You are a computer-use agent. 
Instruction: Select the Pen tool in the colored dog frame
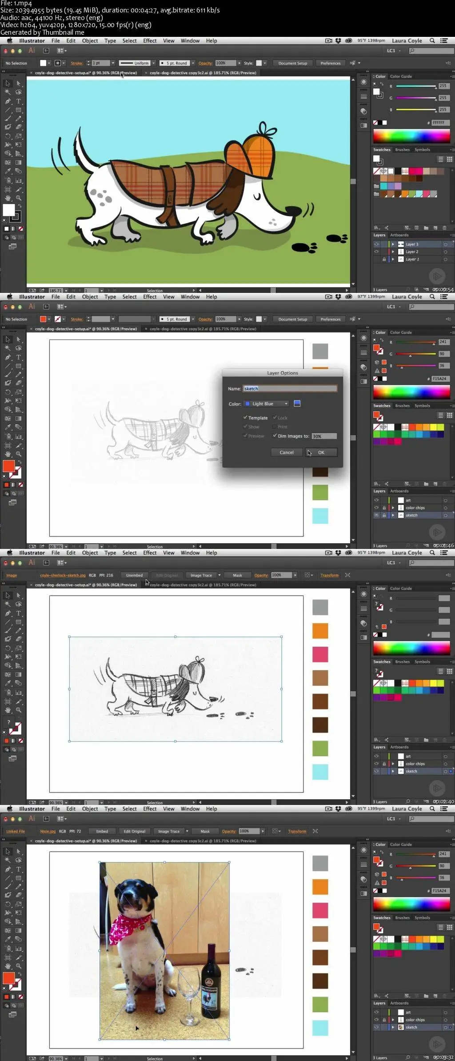8,101
